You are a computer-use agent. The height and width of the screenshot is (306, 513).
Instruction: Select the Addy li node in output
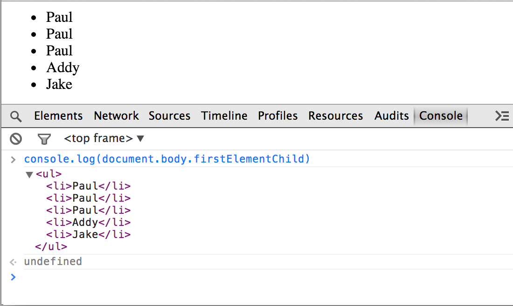point(88,222)
